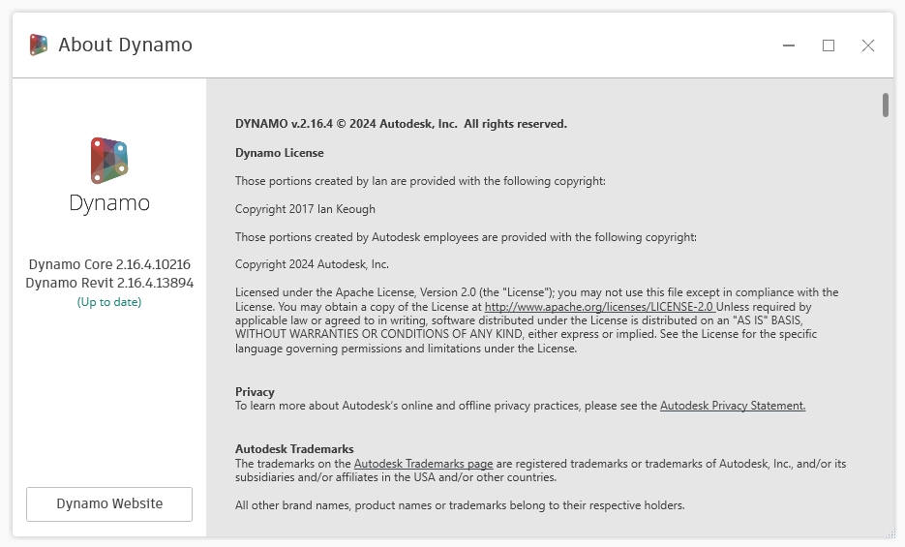Click the "Dynamo License" heading

pyautogui.click(x=280, y=153)
